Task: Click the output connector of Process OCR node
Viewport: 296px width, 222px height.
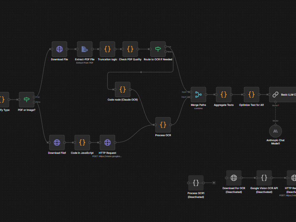Action: (171, 125)
